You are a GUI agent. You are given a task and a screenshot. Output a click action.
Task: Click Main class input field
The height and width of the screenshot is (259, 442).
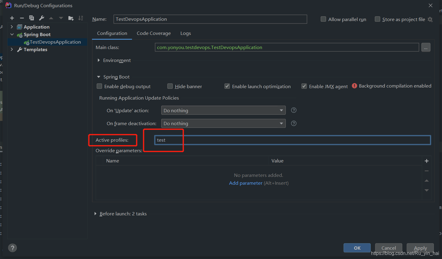coord(287,48)
